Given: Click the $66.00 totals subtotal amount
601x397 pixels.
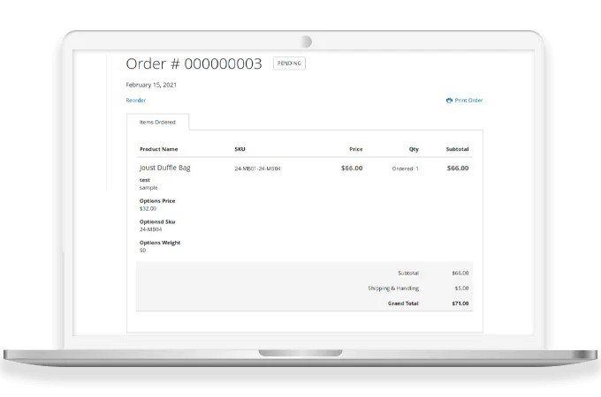Looking at the screenshot, I should coord(460,273).
